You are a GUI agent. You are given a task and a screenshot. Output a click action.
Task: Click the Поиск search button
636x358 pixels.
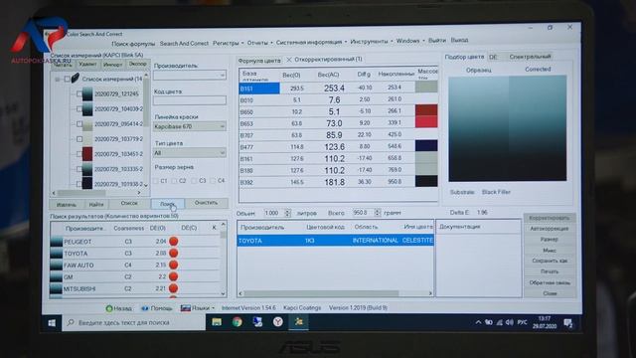pyautogui.click(x=168, y=203)
